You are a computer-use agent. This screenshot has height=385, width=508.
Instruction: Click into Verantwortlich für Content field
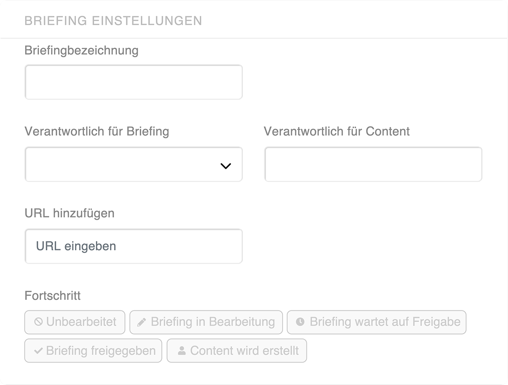pyautogui.click(x=373, y=164)
